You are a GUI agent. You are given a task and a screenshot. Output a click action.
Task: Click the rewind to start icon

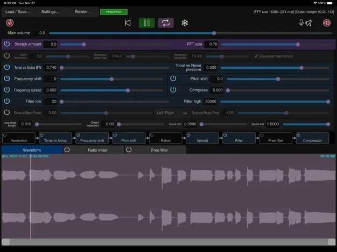coord(128,23)
